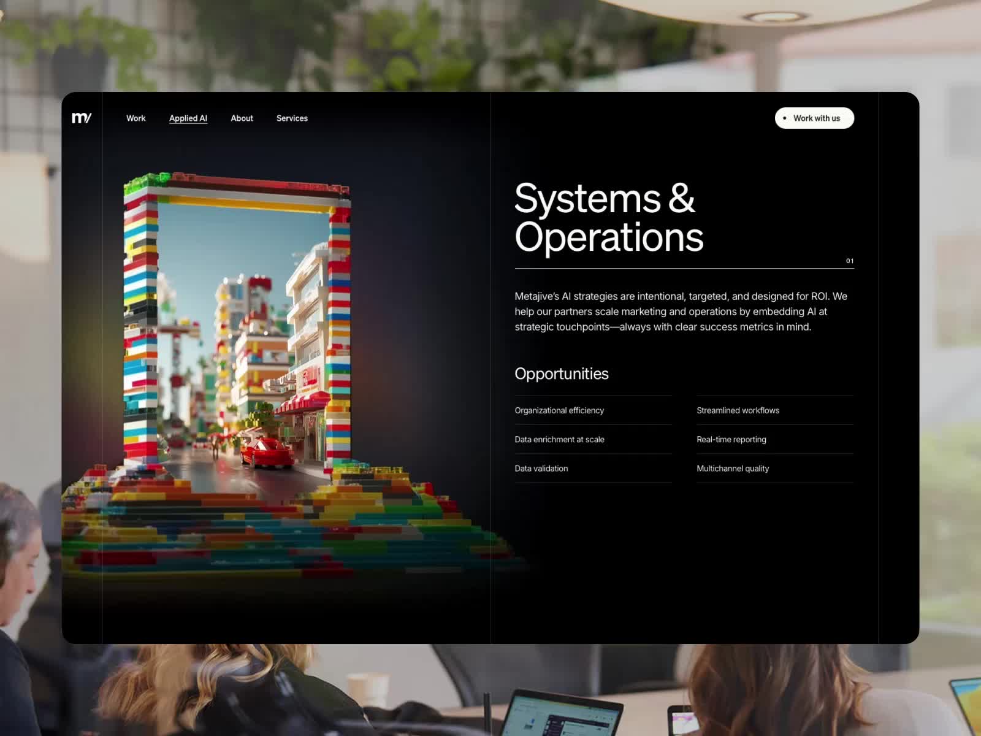Click the 01 section number marker

tap(850, 261)
